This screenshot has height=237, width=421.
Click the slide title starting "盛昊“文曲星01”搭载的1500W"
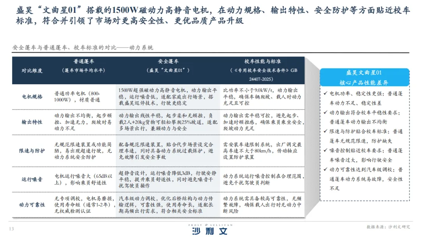pos(213,15)
